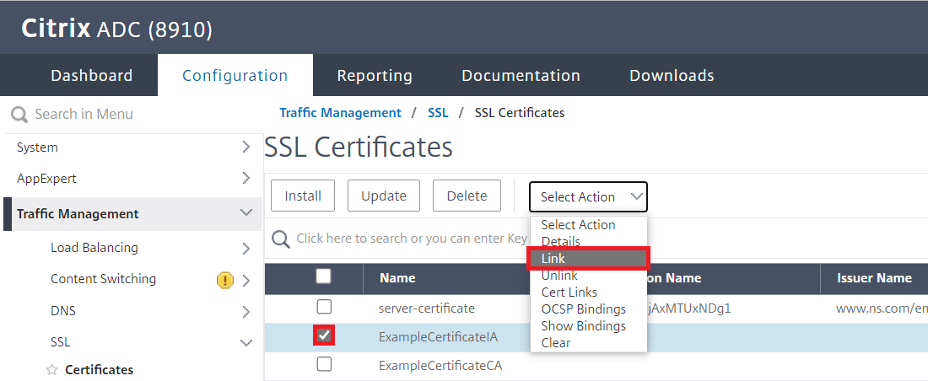The image size is (928, 381).
Task: Choose Clear from the action list
Action: (588, 342)
